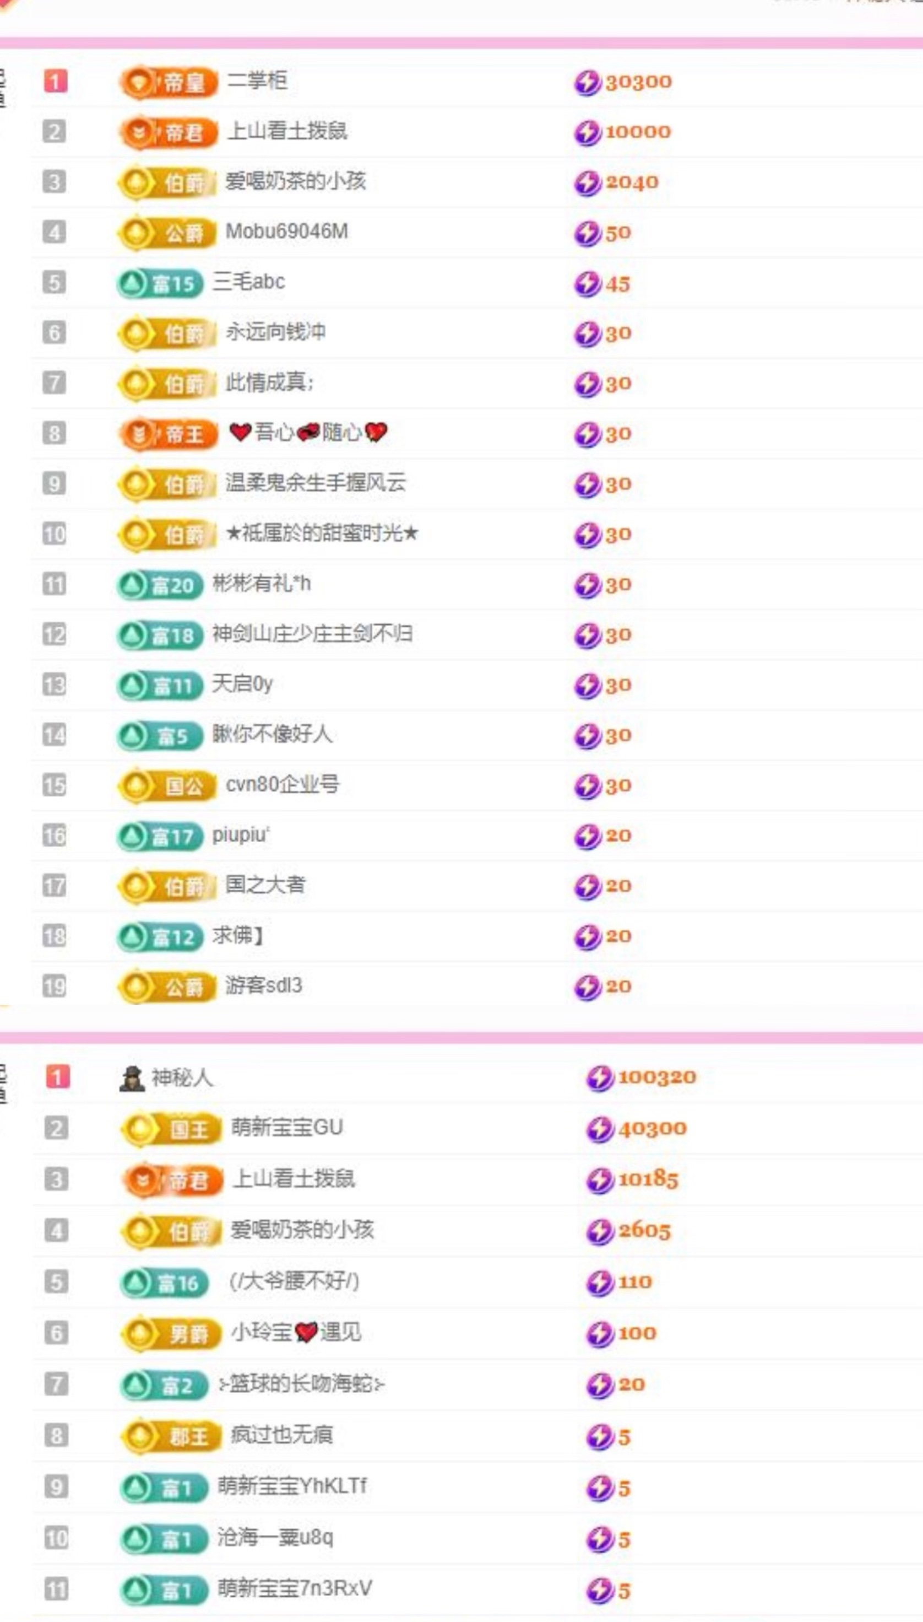This screenshot has height=1622, width=923.
Task: Click the 国王 badge beside 萌新宝宝GU
Action: [171, 1129]
